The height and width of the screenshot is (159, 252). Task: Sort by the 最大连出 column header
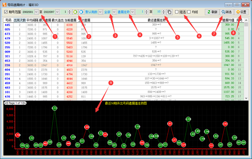(x=58, y=20)
